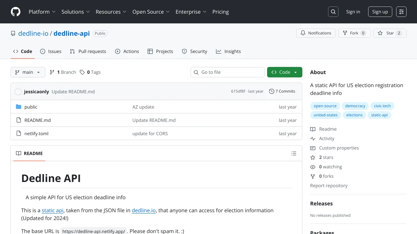The image size is (417, 234).
Task: Click the fork icon in Fork button
Action: tap(345, 33)
